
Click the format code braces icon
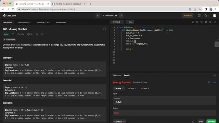tap(197, 22)
